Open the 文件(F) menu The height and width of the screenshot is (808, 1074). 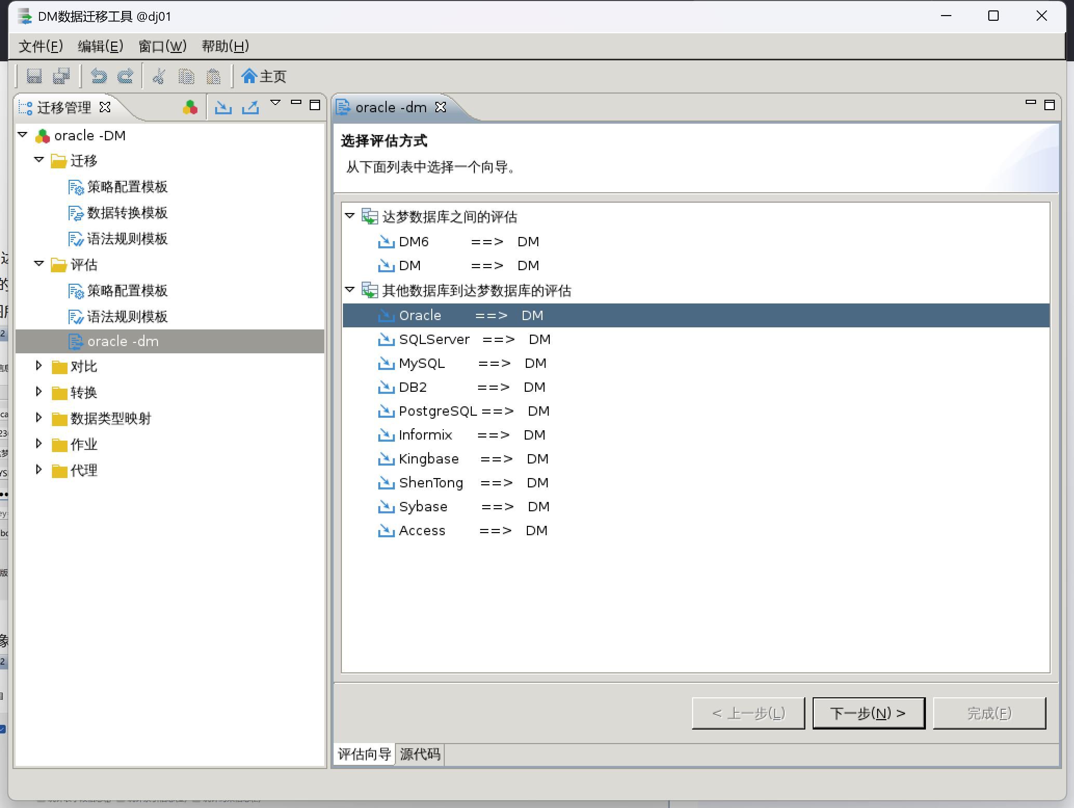point(41,46)
